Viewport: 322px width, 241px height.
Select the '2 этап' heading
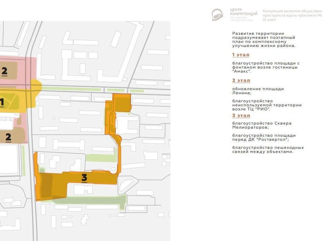[x=241, y=80]
